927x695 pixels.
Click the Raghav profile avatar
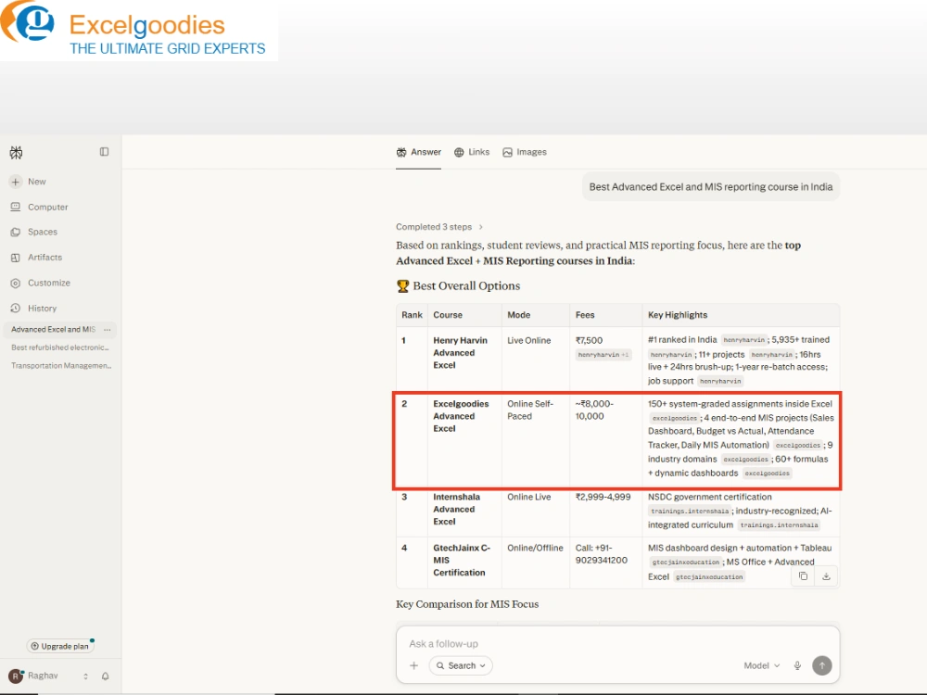coord(16,676)
